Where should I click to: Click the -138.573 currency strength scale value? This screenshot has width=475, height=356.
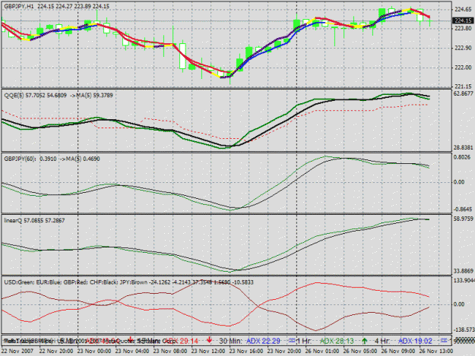(464, 329)
